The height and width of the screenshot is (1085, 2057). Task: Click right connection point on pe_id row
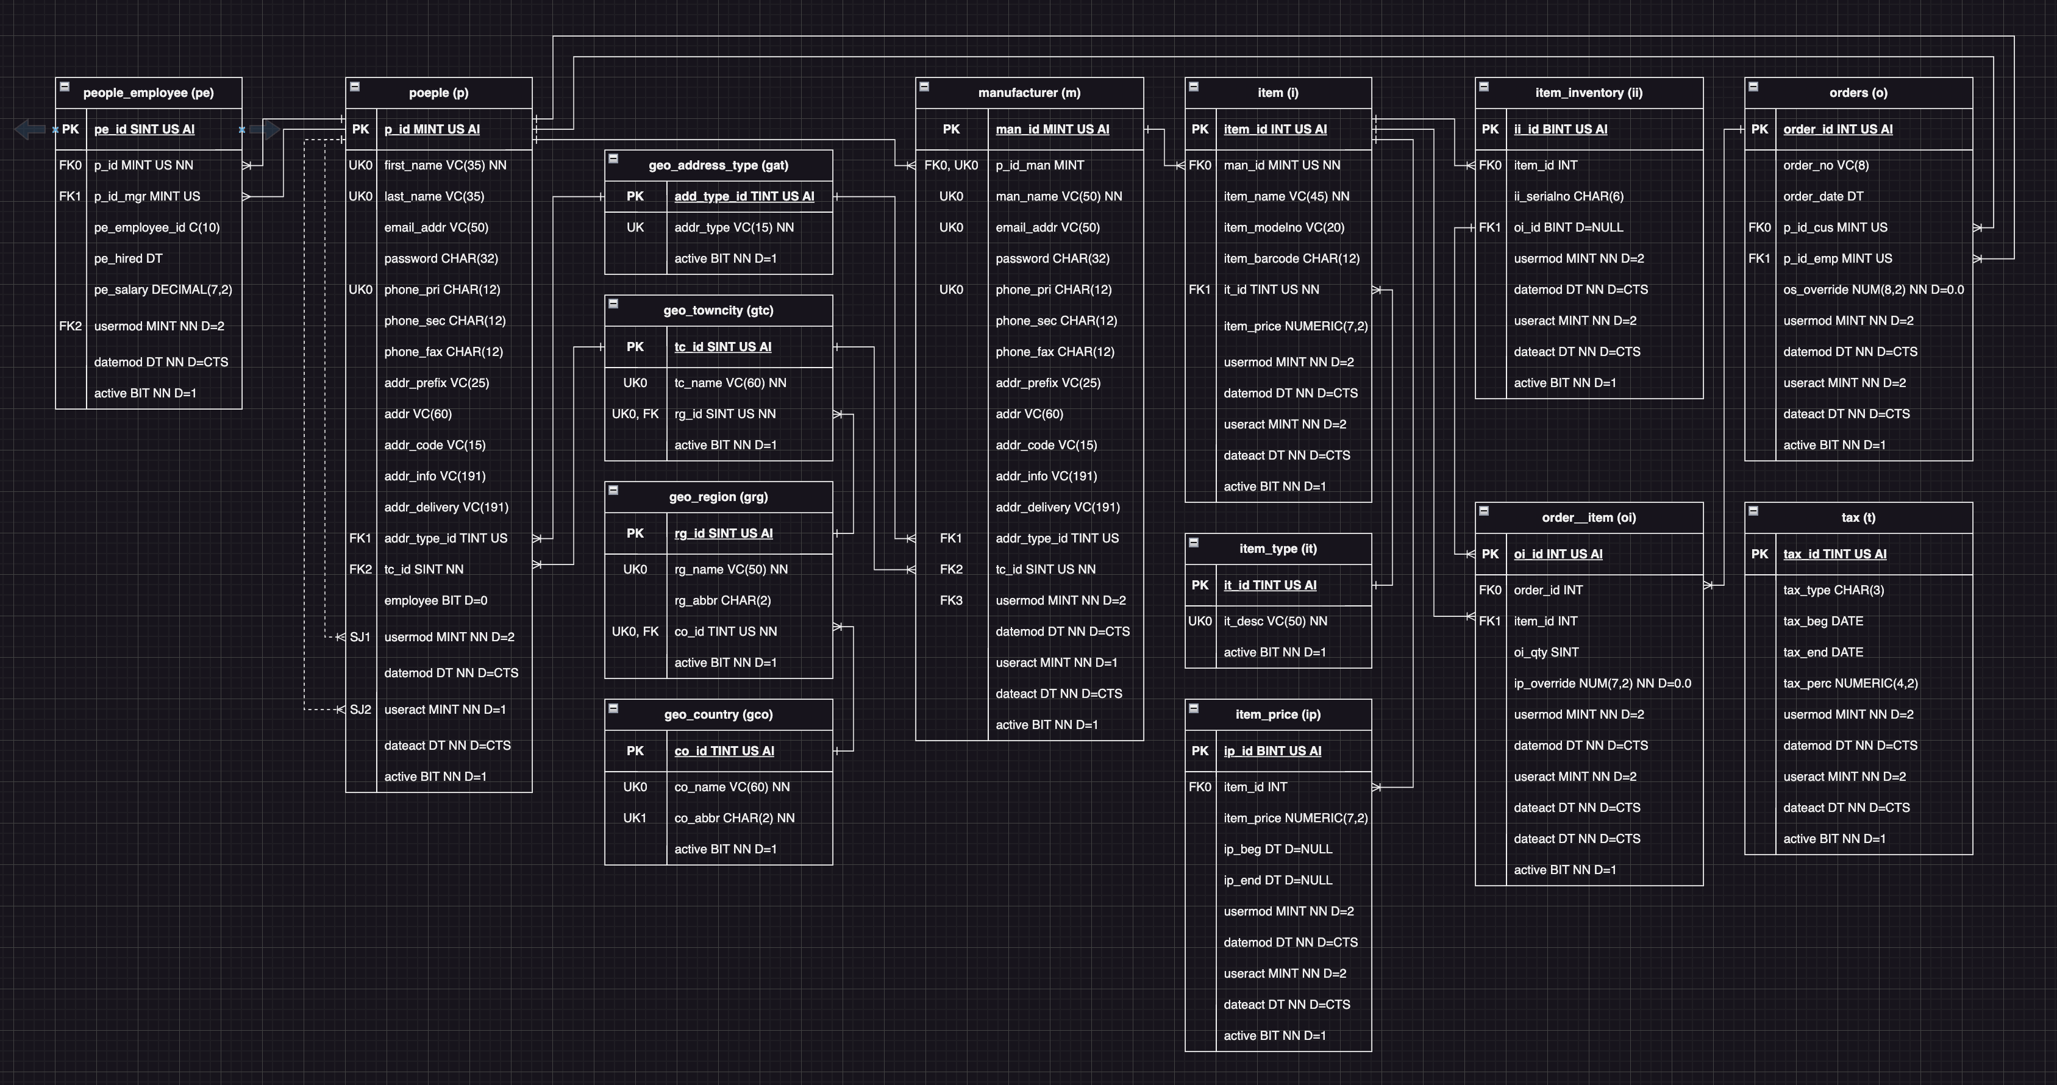click(x=242, y=129)
